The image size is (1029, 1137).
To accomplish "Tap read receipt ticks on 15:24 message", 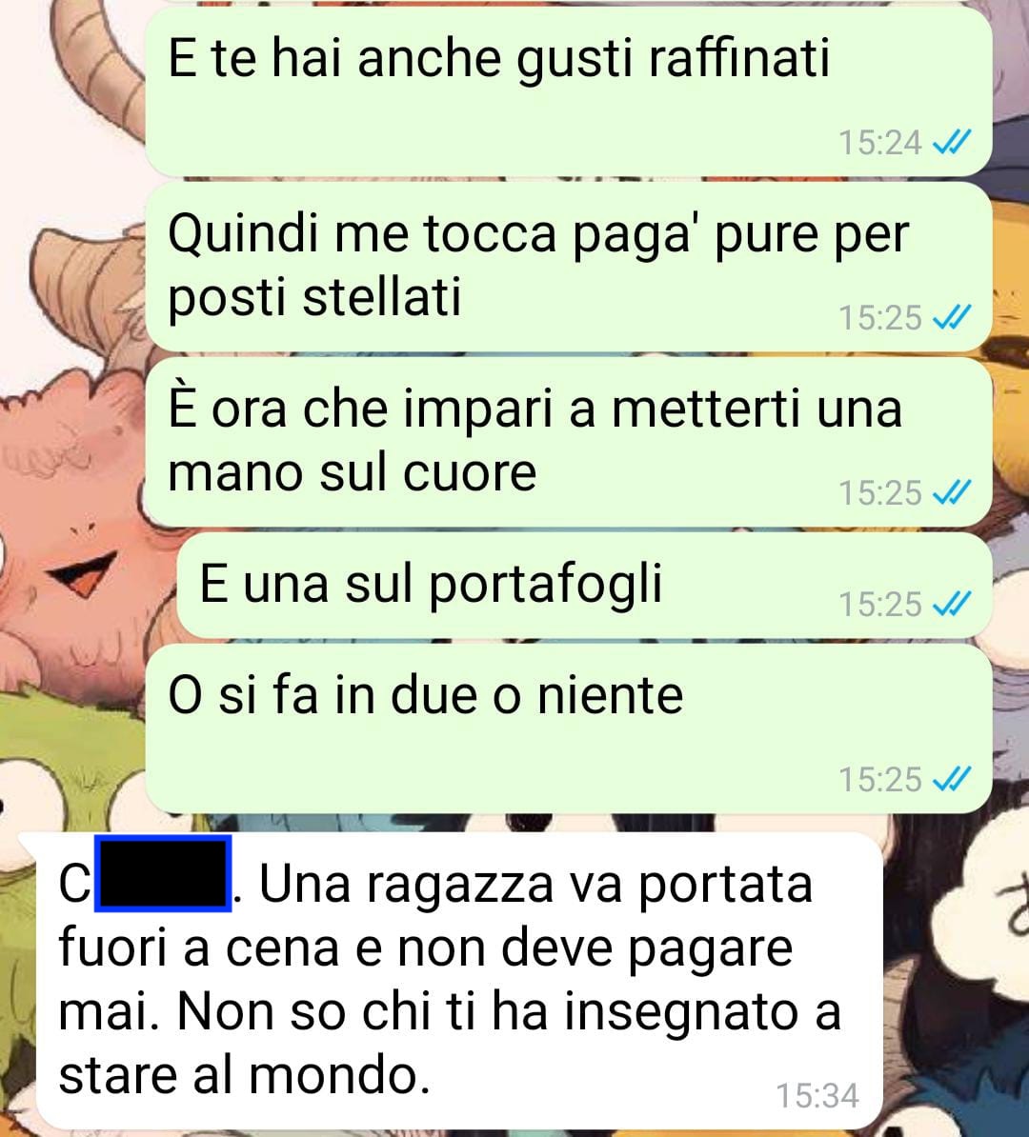I will pos(952,142).
